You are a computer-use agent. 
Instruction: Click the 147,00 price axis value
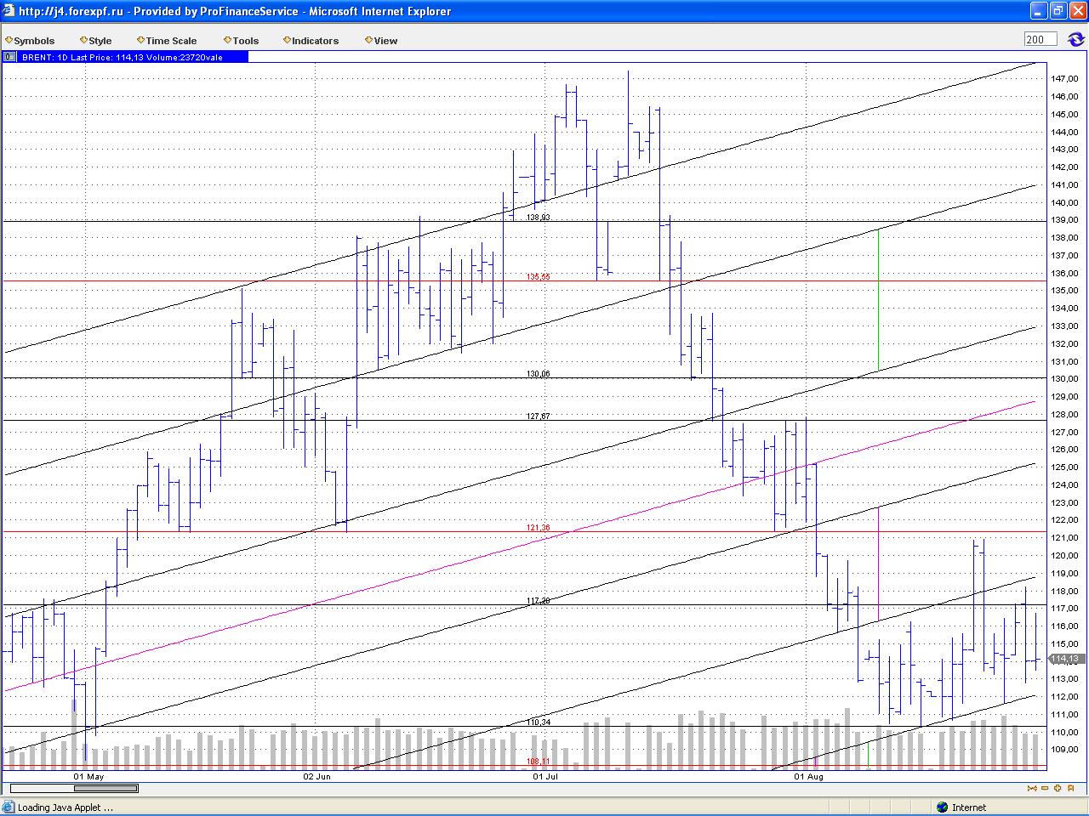coord(1064,79)
